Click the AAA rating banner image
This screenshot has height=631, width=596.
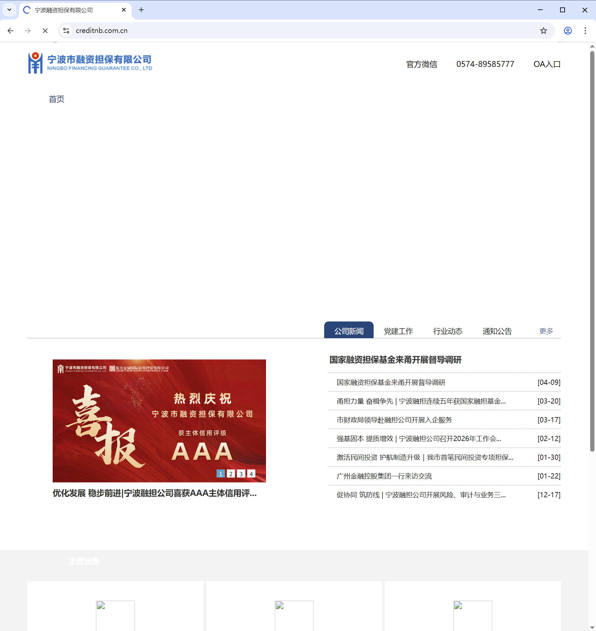(159, 420)
